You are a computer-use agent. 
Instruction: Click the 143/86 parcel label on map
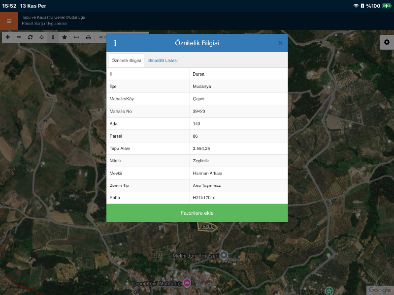click(206, 227)
